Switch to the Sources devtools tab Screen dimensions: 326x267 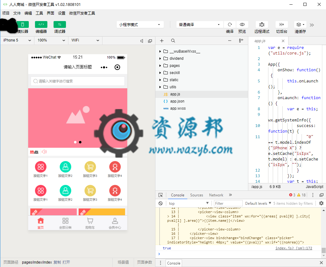(x=197, y=195)
